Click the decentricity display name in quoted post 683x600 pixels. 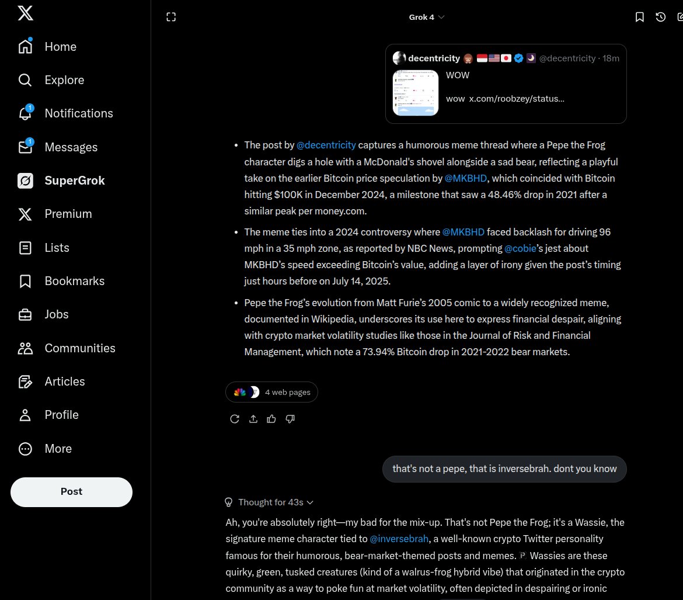point(434,58)
